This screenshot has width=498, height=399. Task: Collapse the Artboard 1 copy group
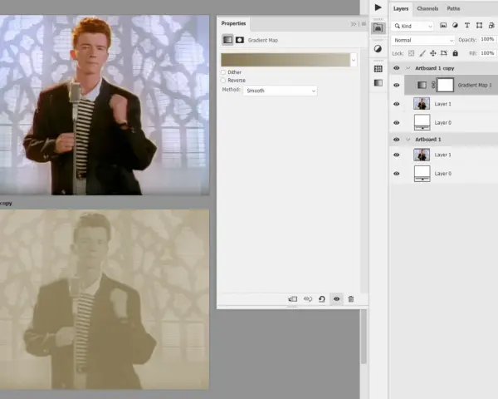tap(408, 68)
